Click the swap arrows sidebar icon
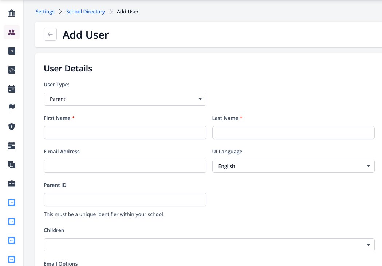The image size is (382, 266). point(11,70)
